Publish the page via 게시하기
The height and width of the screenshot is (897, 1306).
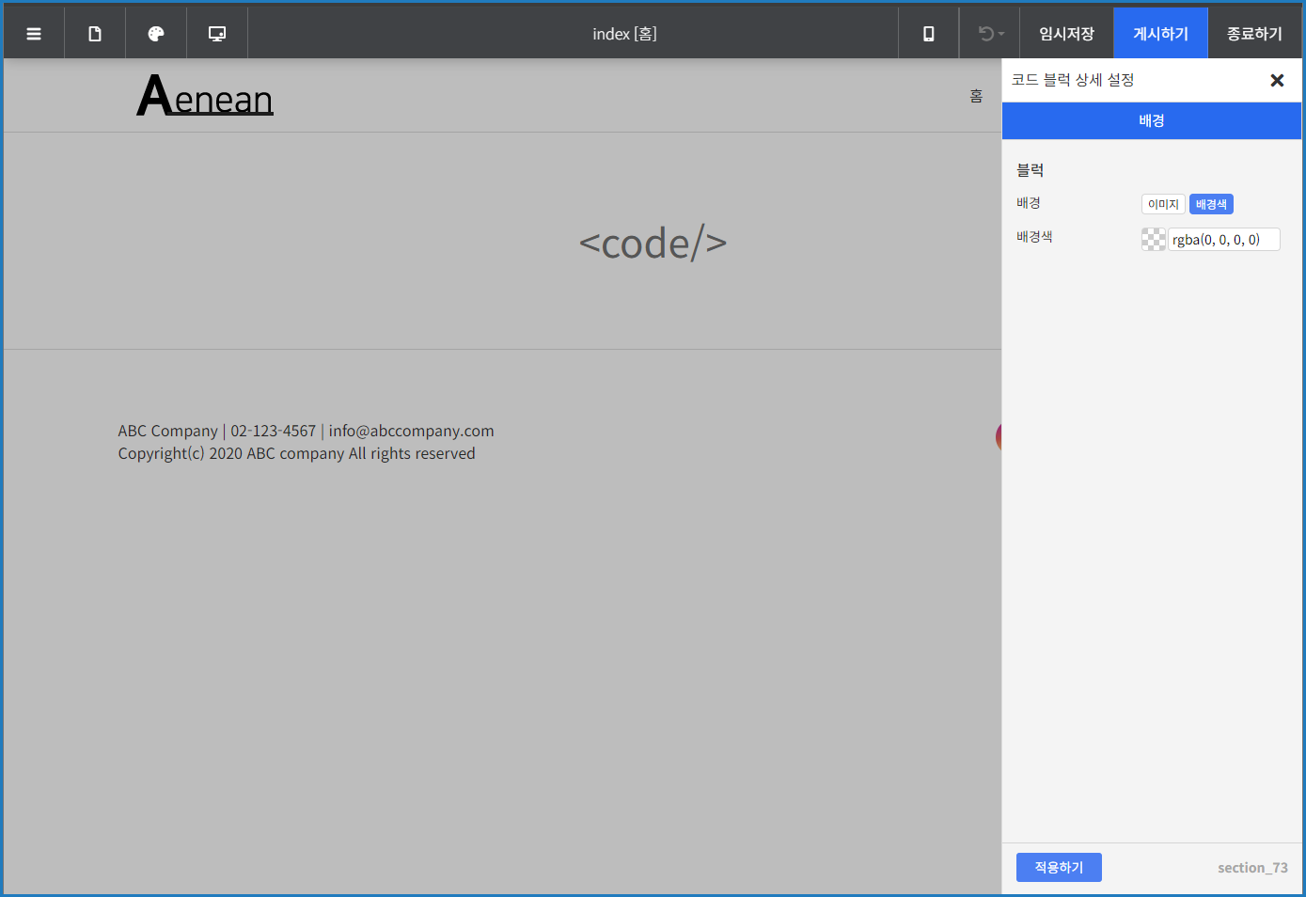[1160, 33]
